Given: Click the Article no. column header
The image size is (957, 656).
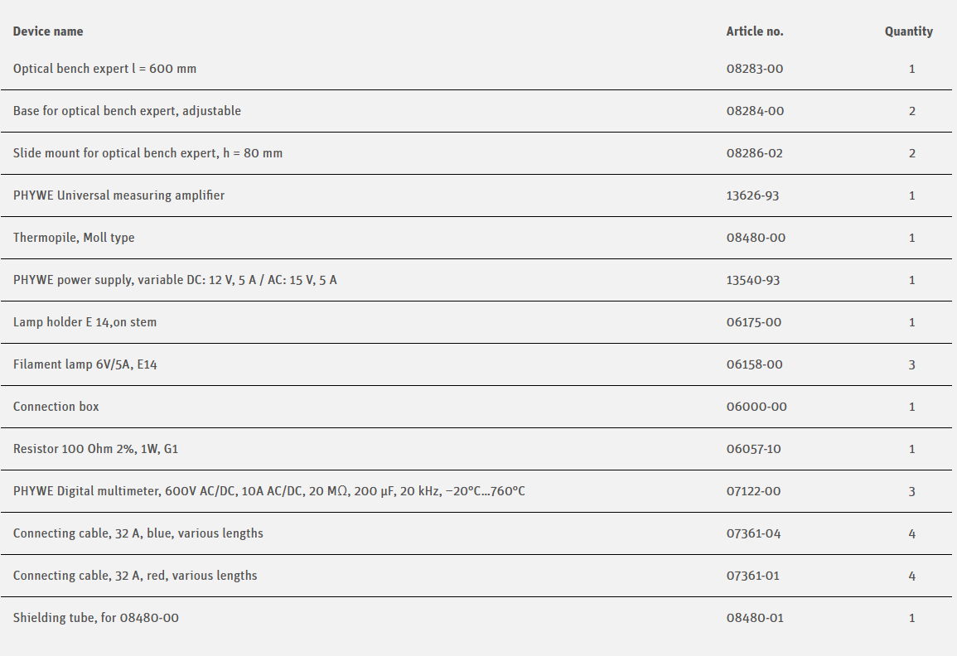Looking at the screenshot, I should tap(754, 31).
